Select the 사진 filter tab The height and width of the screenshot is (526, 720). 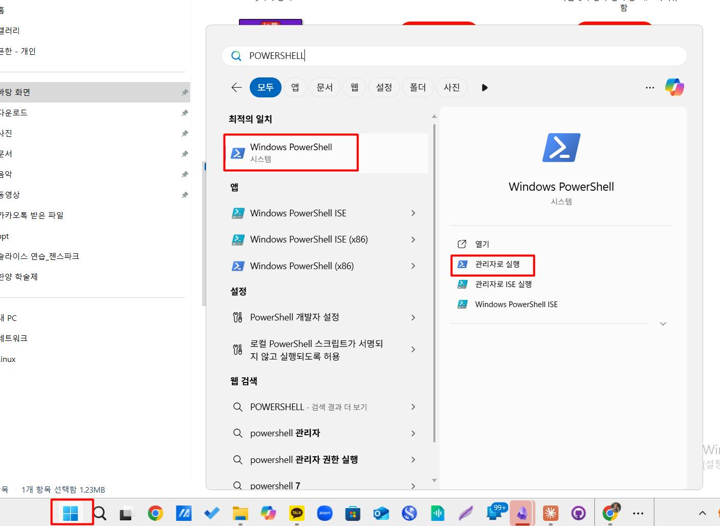452,87
